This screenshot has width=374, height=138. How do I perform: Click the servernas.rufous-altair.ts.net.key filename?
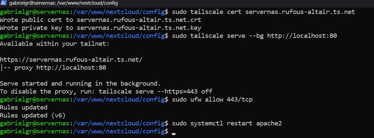139,28
